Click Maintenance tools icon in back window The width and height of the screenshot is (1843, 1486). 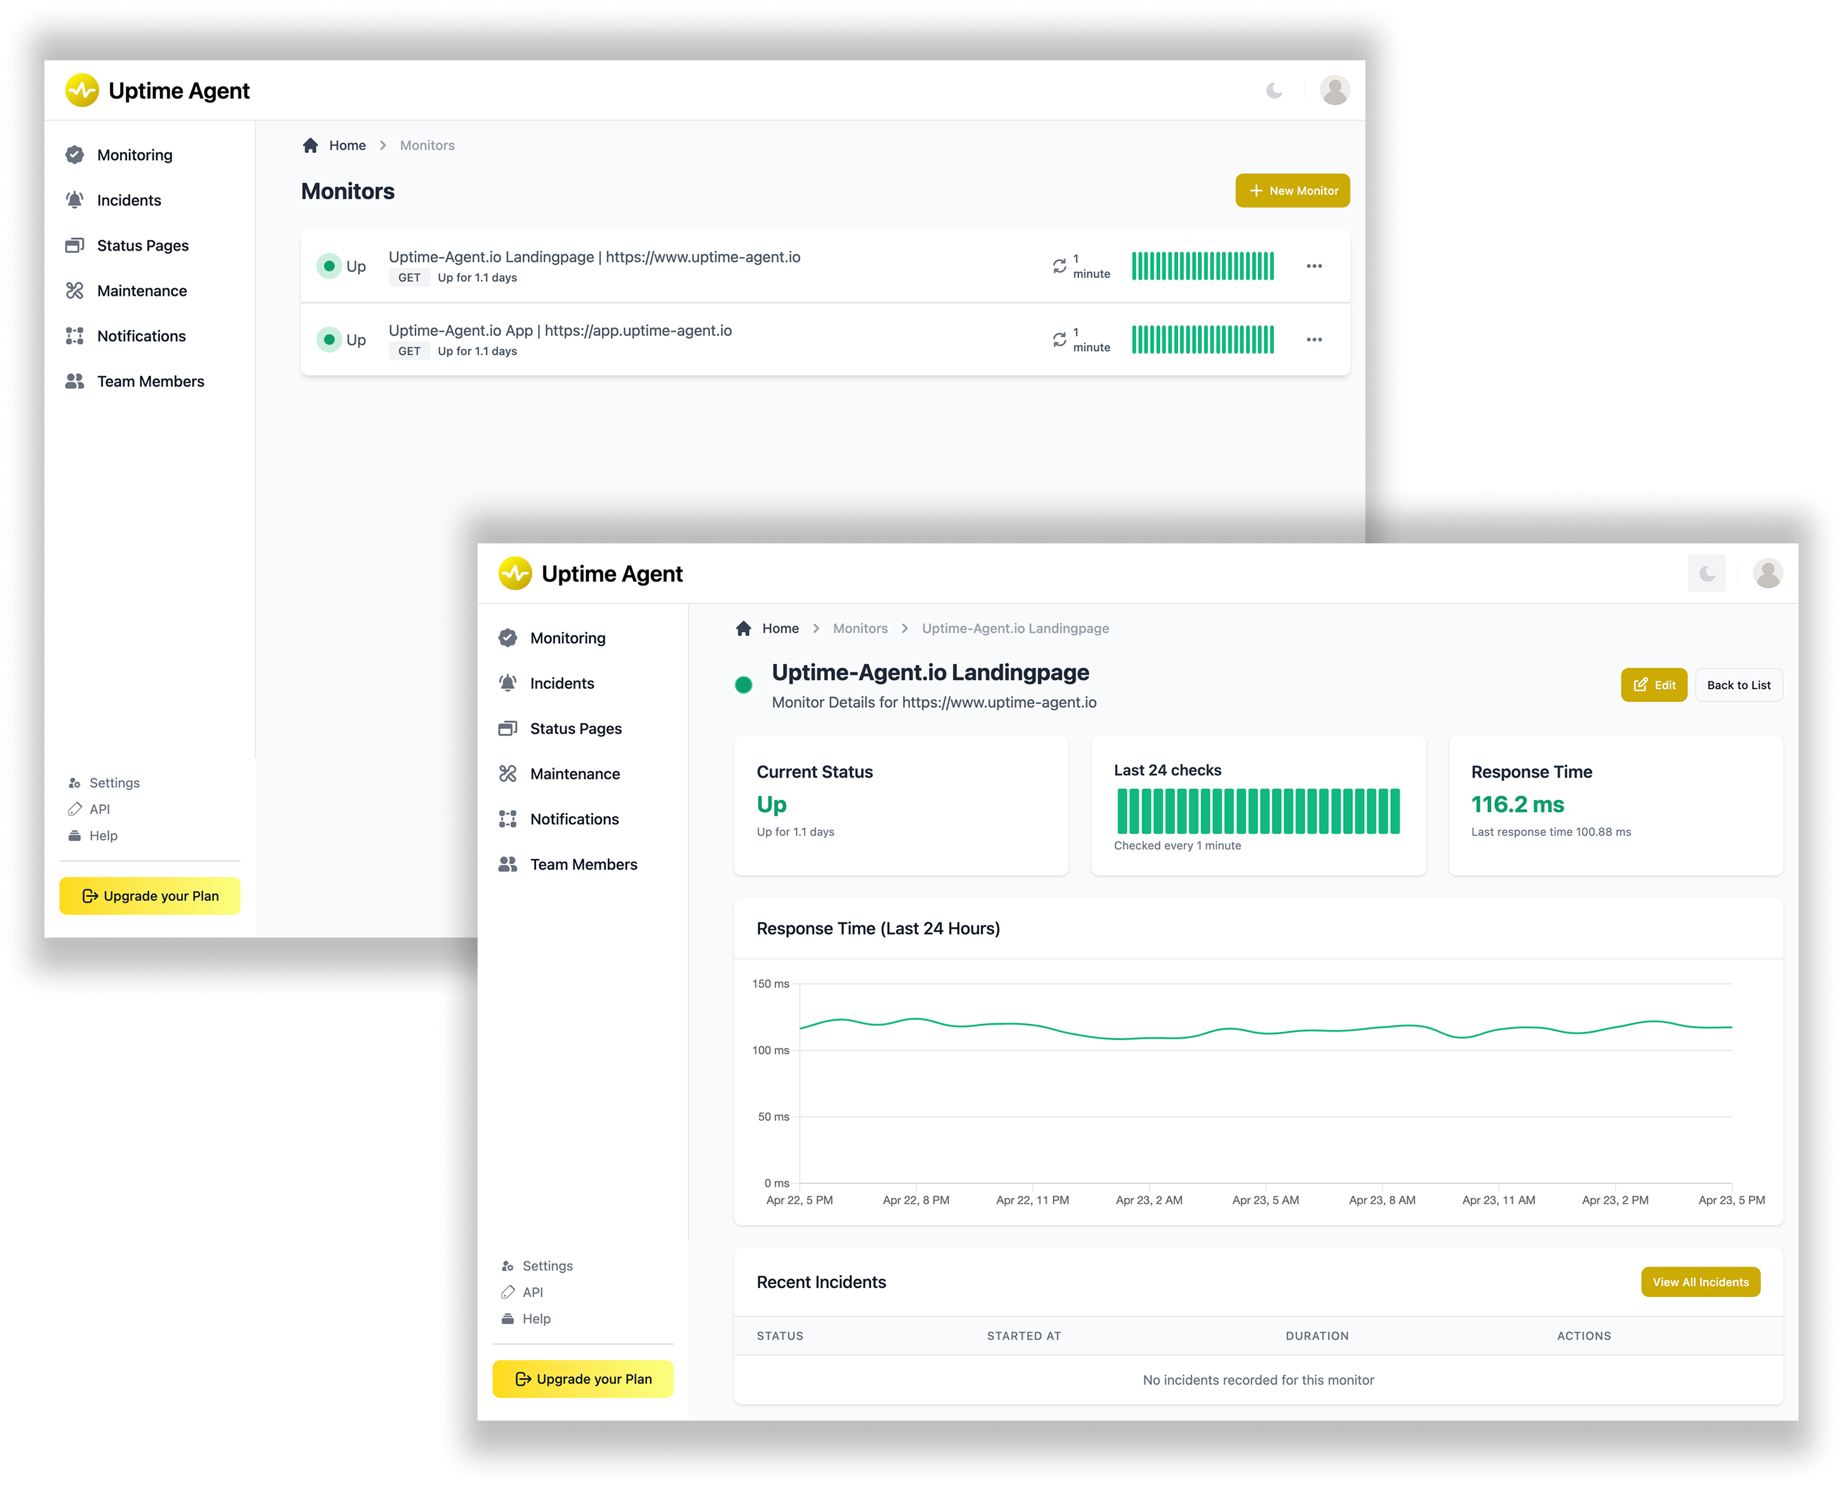coord(74,291)
